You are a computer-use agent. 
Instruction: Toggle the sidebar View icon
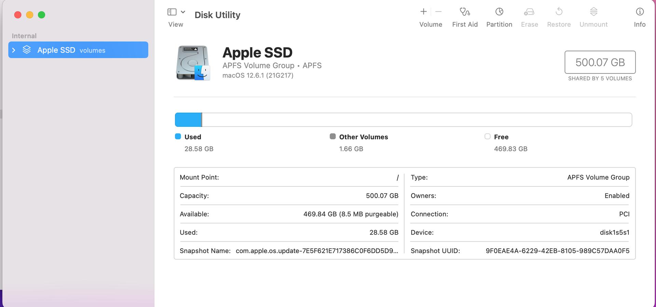[x=172, y=12]
